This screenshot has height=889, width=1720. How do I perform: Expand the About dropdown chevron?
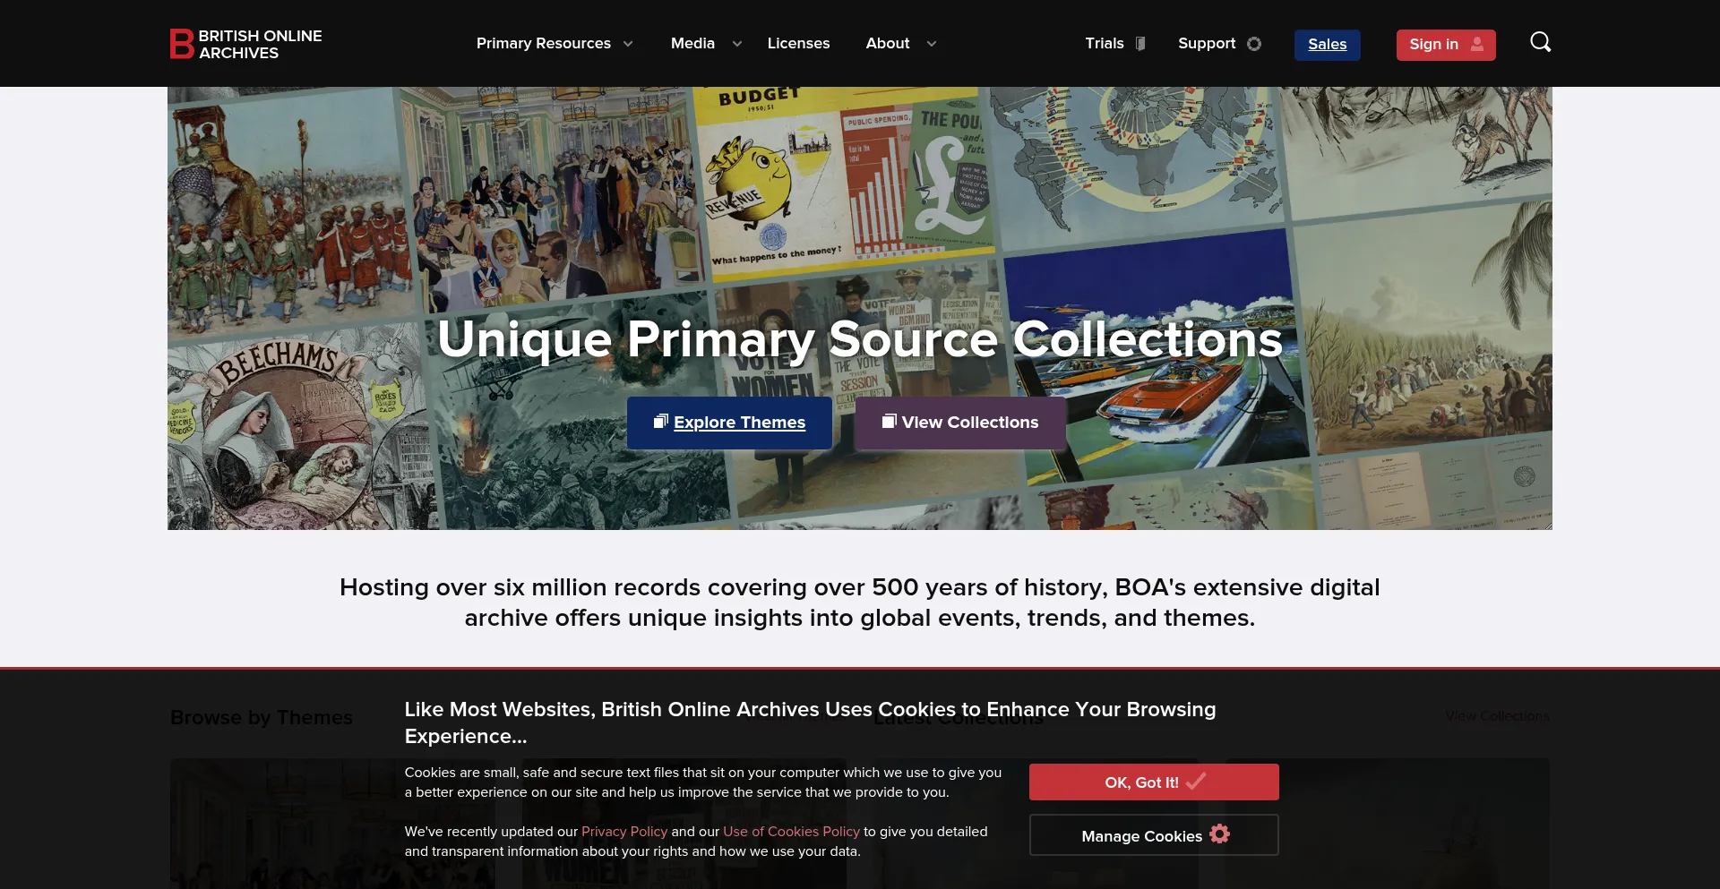pos(932,44)
